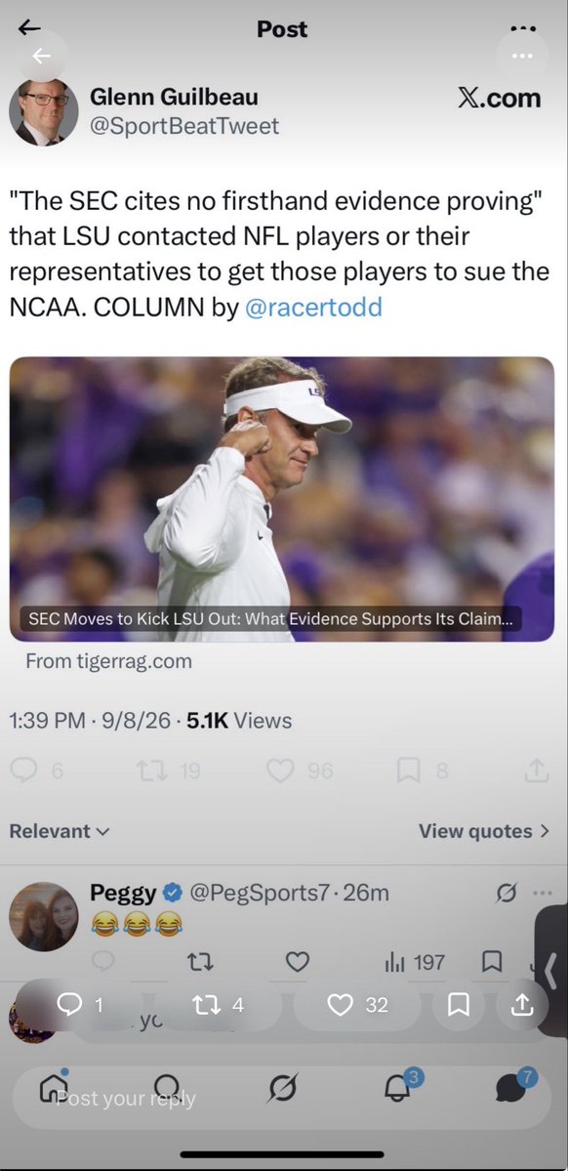The height and width of the screenshot is (1171, 568).
Task: Open Peggy's profile avatar
Action: click(43, 916)
